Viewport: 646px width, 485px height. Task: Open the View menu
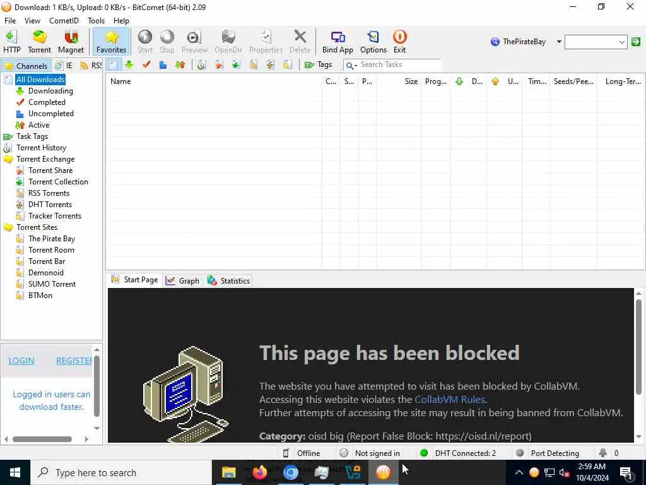[x=32, y=21]
